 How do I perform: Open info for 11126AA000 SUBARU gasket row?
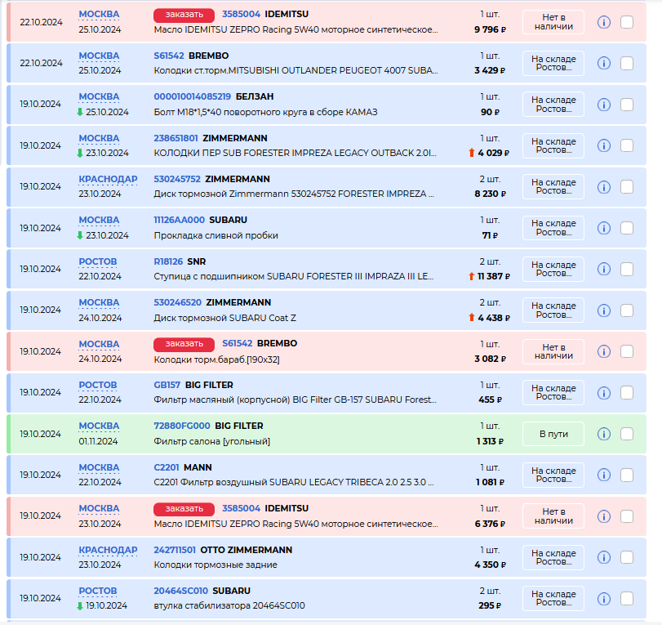(604, 228)
